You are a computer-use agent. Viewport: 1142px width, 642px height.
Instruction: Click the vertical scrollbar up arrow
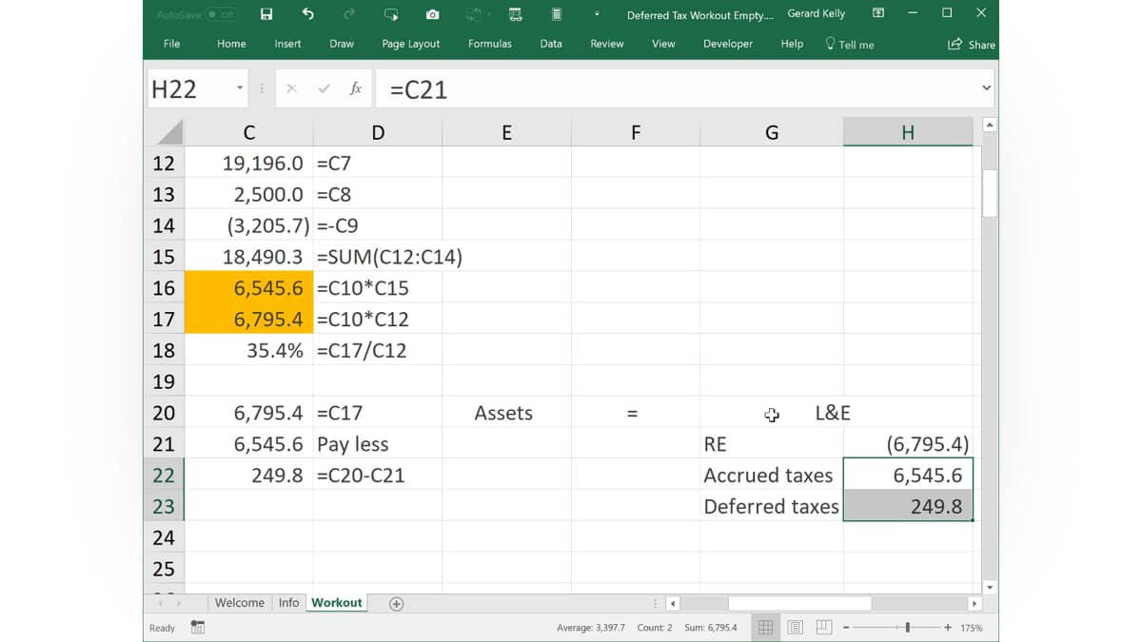click(x=990, y=126)
